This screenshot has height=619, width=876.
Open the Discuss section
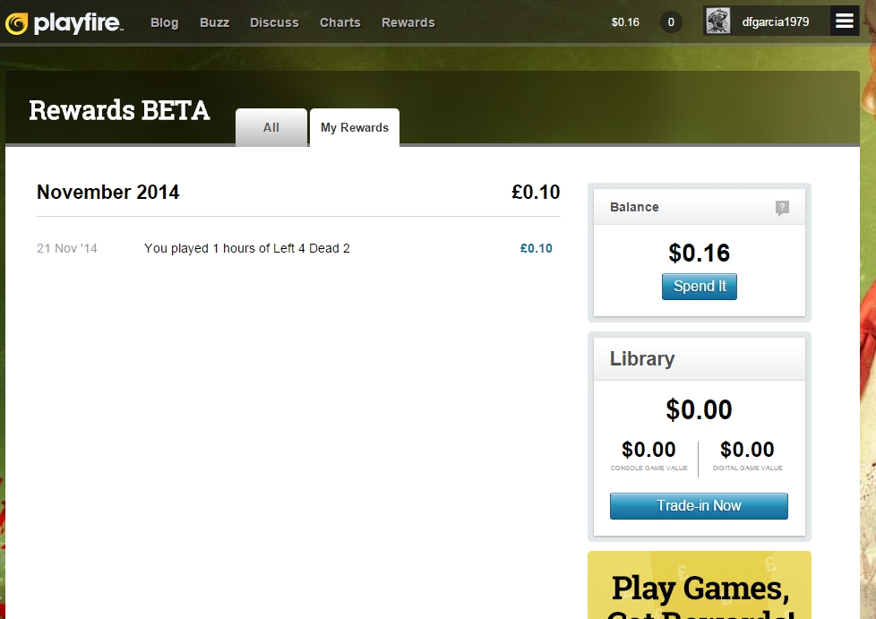tap(274, 23)
